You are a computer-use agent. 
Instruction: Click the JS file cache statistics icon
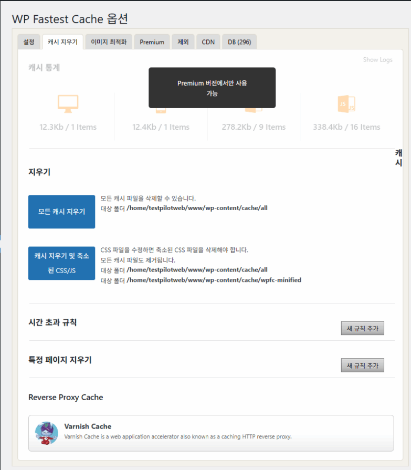pyautogui.click(x=346, y=103)
